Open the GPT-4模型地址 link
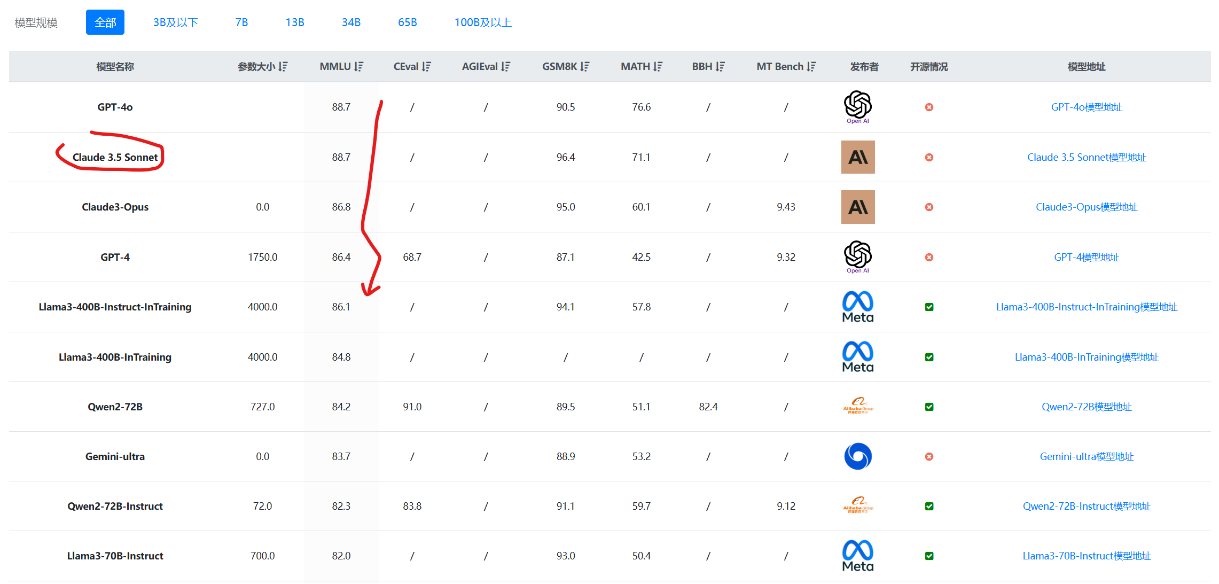1219x584 pixels. point(1087,257)
